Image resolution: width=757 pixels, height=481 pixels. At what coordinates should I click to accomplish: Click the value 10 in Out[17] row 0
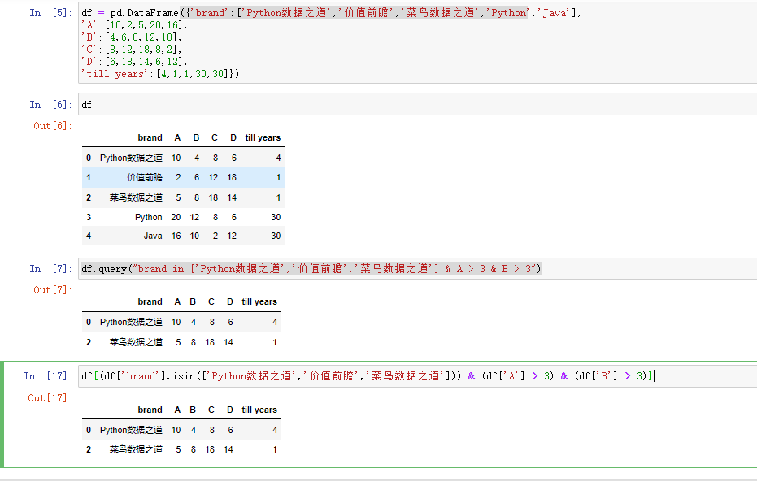click(176, 430)
